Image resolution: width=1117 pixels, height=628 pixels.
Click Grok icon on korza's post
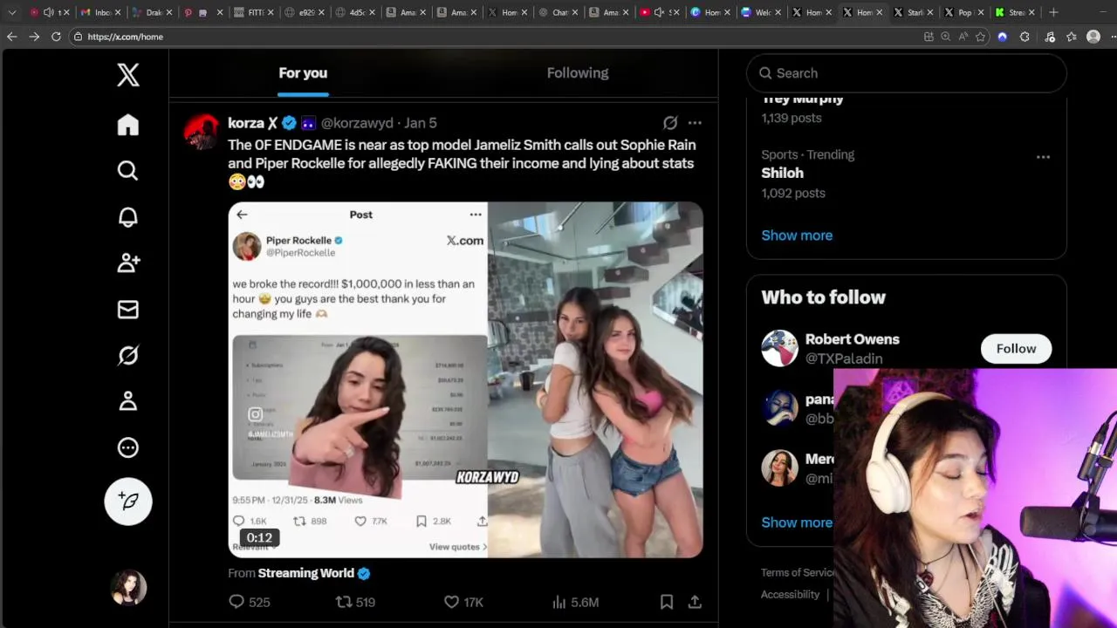(x=670, y=123)
